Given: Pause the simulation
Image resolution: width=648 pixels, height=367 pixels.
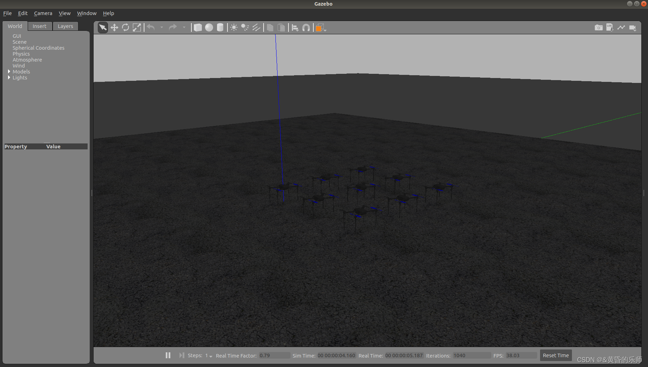Looking at the screenshot, I should click(x=168, y=355).
